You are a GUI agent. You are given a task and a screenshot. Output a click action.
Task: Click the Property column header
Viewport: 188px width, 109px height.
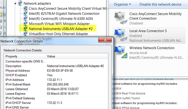25,56
